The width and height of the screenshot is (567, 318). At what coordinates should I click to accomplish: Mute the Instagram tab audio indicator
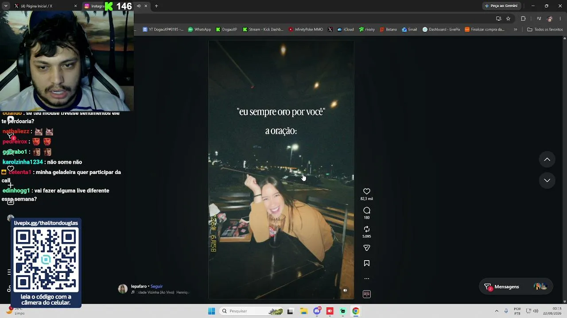tap(139, 6)
